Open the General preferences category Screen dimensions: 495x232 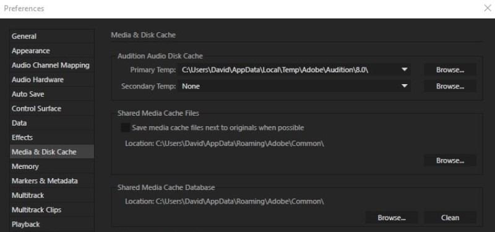point(52,37)
